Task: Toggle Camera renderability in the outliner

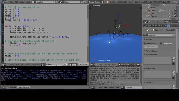Action: (x=175, y=11)
